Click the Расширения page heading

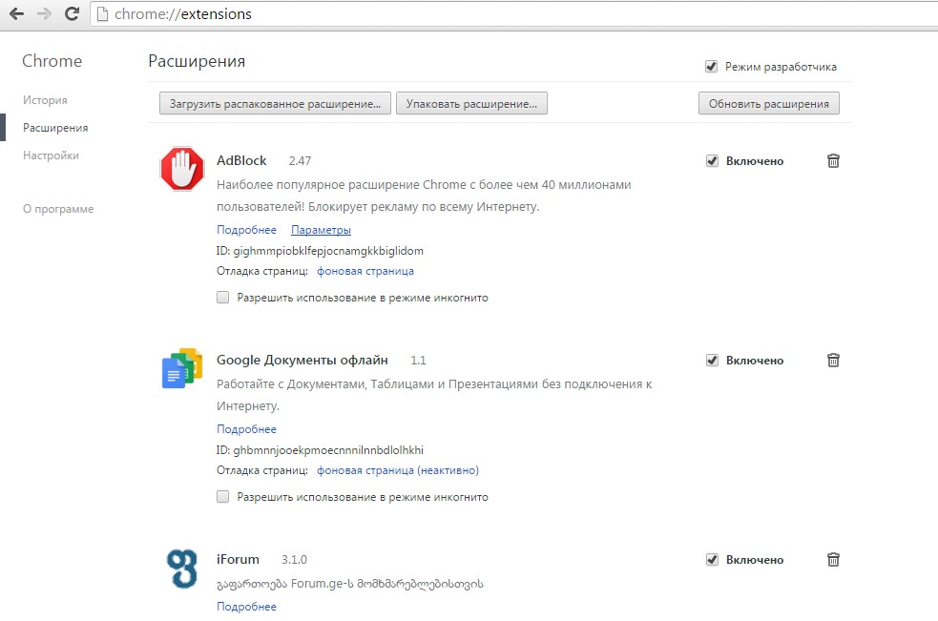click(x=197, y=61)
